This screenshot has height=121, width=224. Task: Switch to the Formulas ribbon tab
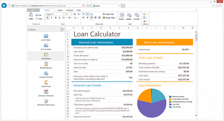[69, 10]
